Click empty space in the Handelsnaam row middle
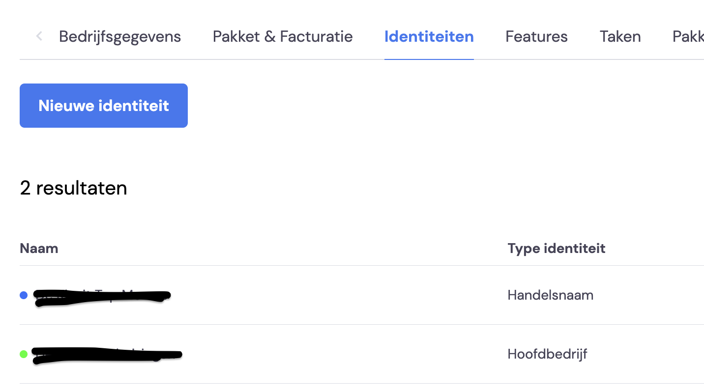 [339, 295]
